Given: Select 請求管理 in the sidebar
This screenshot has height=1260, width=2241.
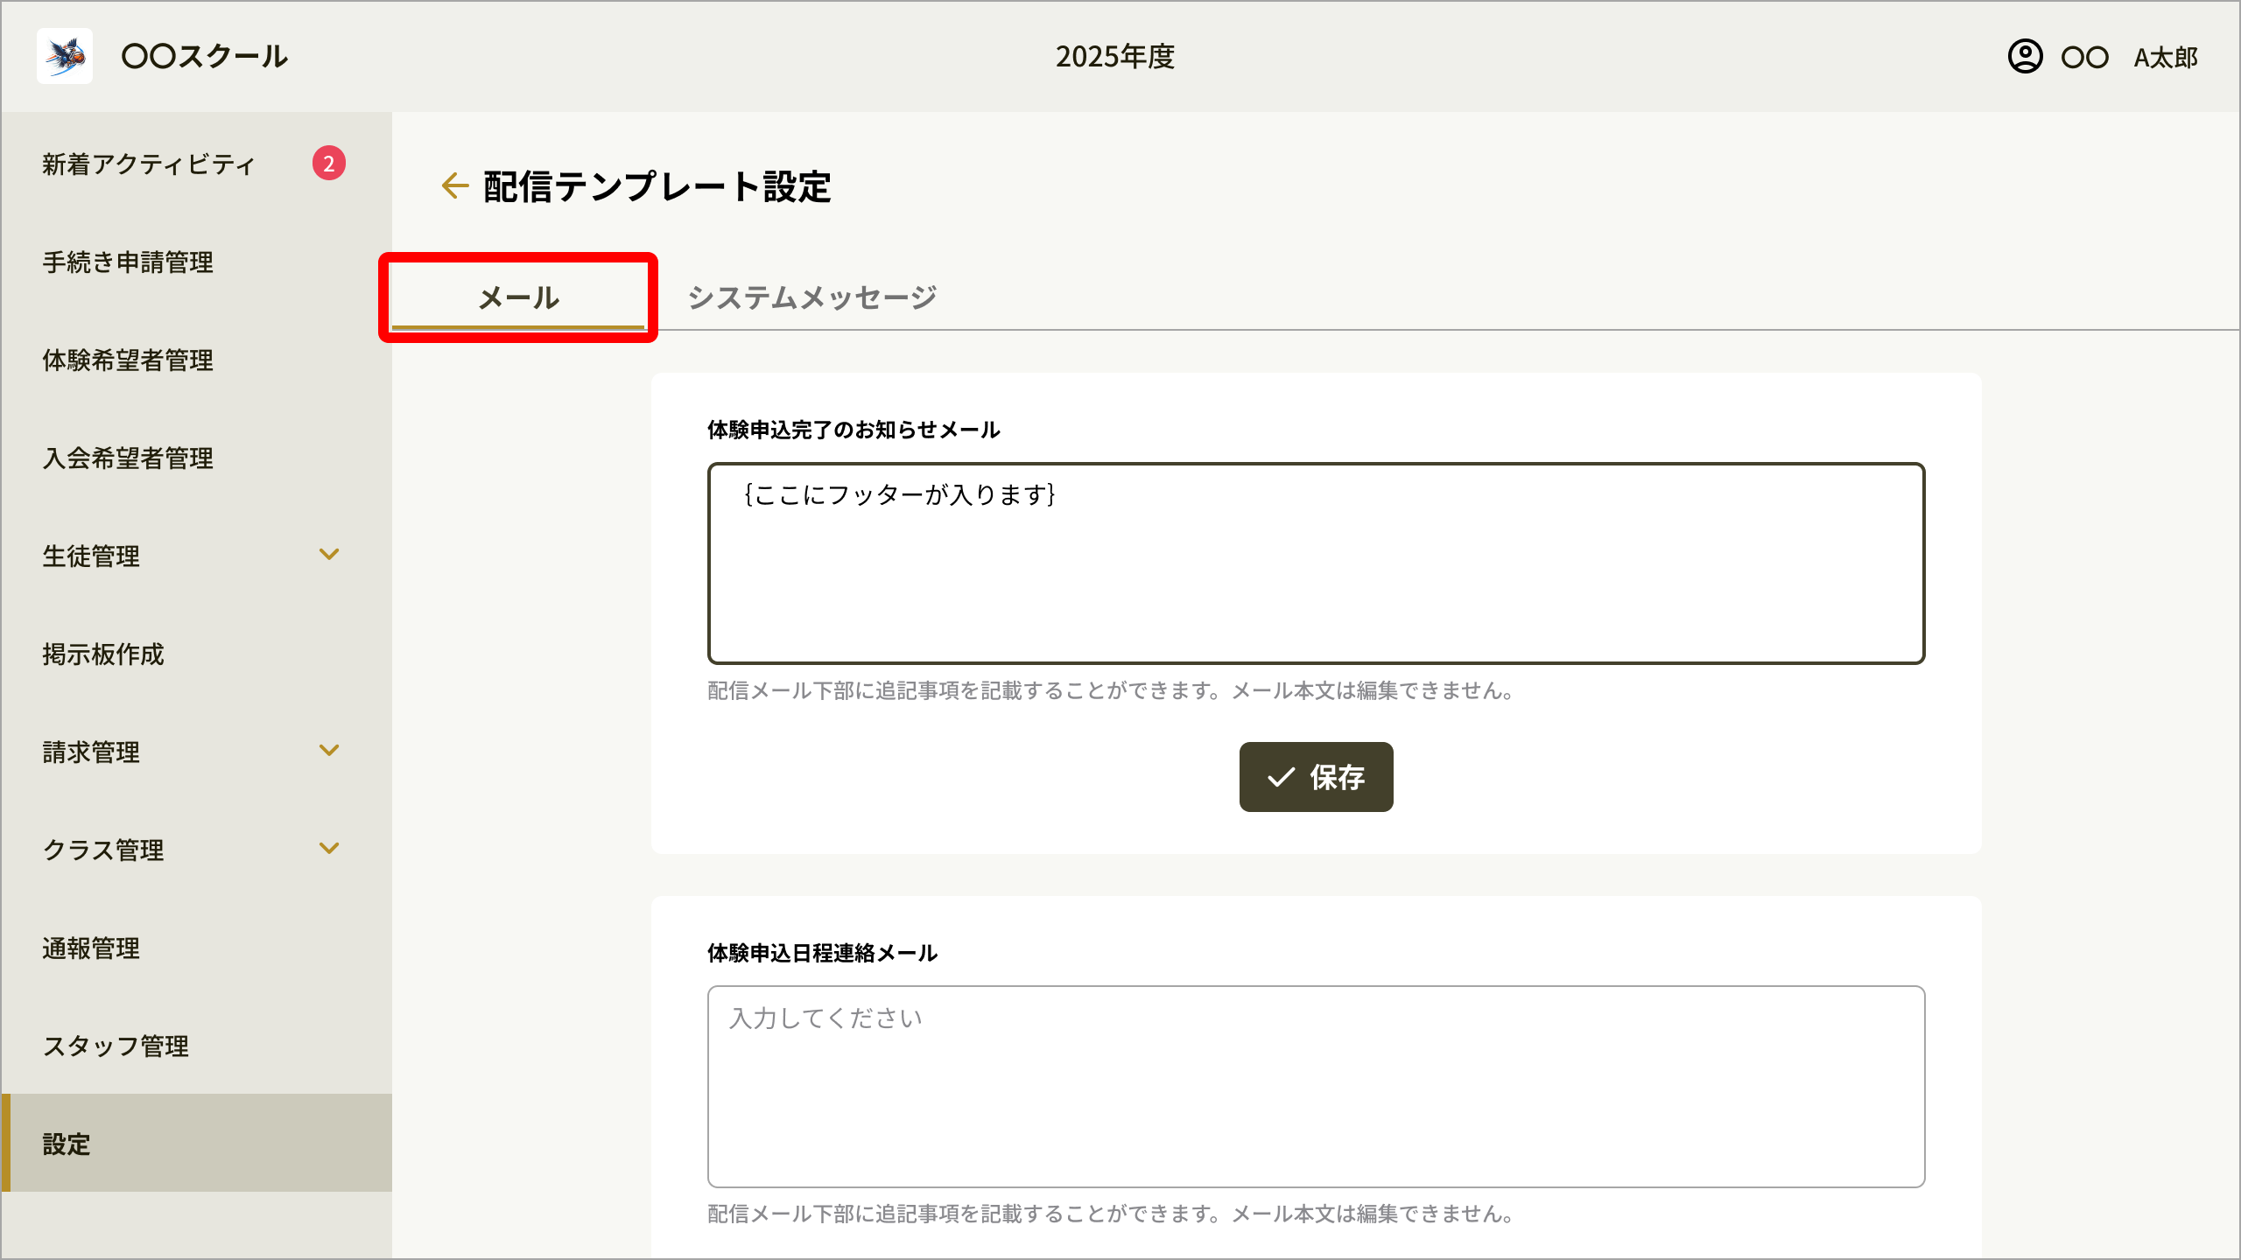Looking at the screenshot, I should [x=196, y=752].
